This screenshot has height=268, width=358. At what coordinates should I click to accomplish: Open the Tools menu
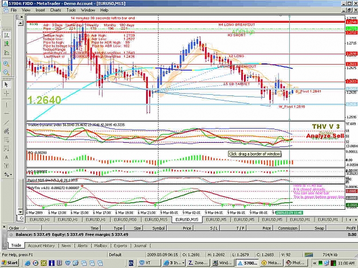tap(71, 10)
